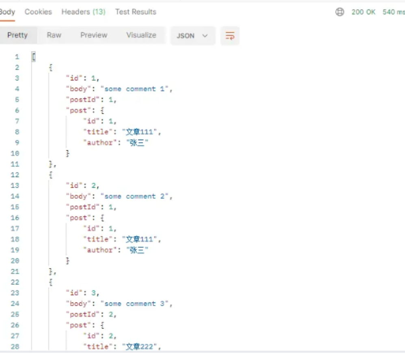405x363 pixels.
Task: Click the closing brace on line 20
Action: (68, 261)
